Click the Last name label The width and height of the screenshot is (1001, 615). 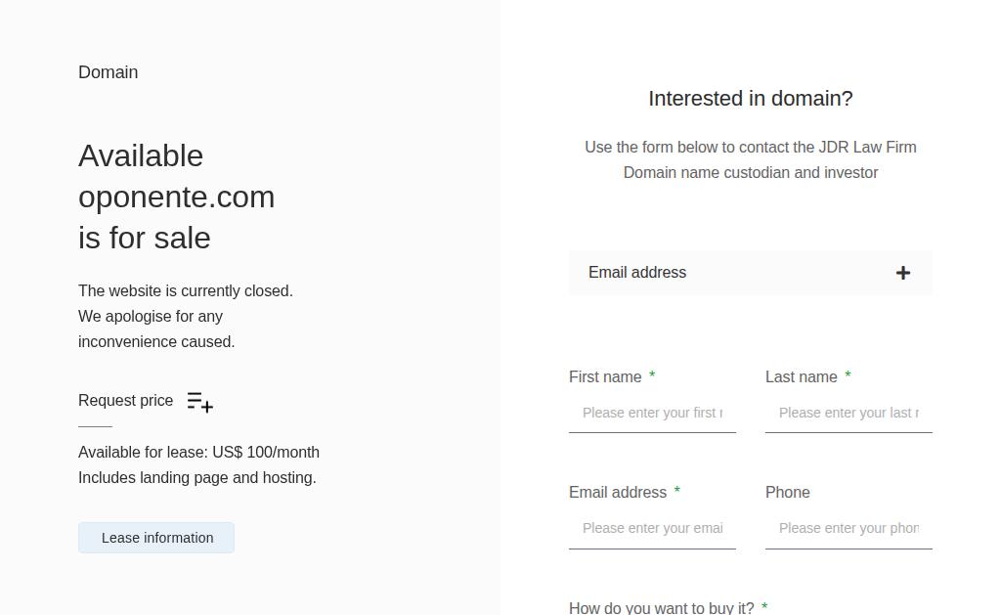click(x=802, y=376)
